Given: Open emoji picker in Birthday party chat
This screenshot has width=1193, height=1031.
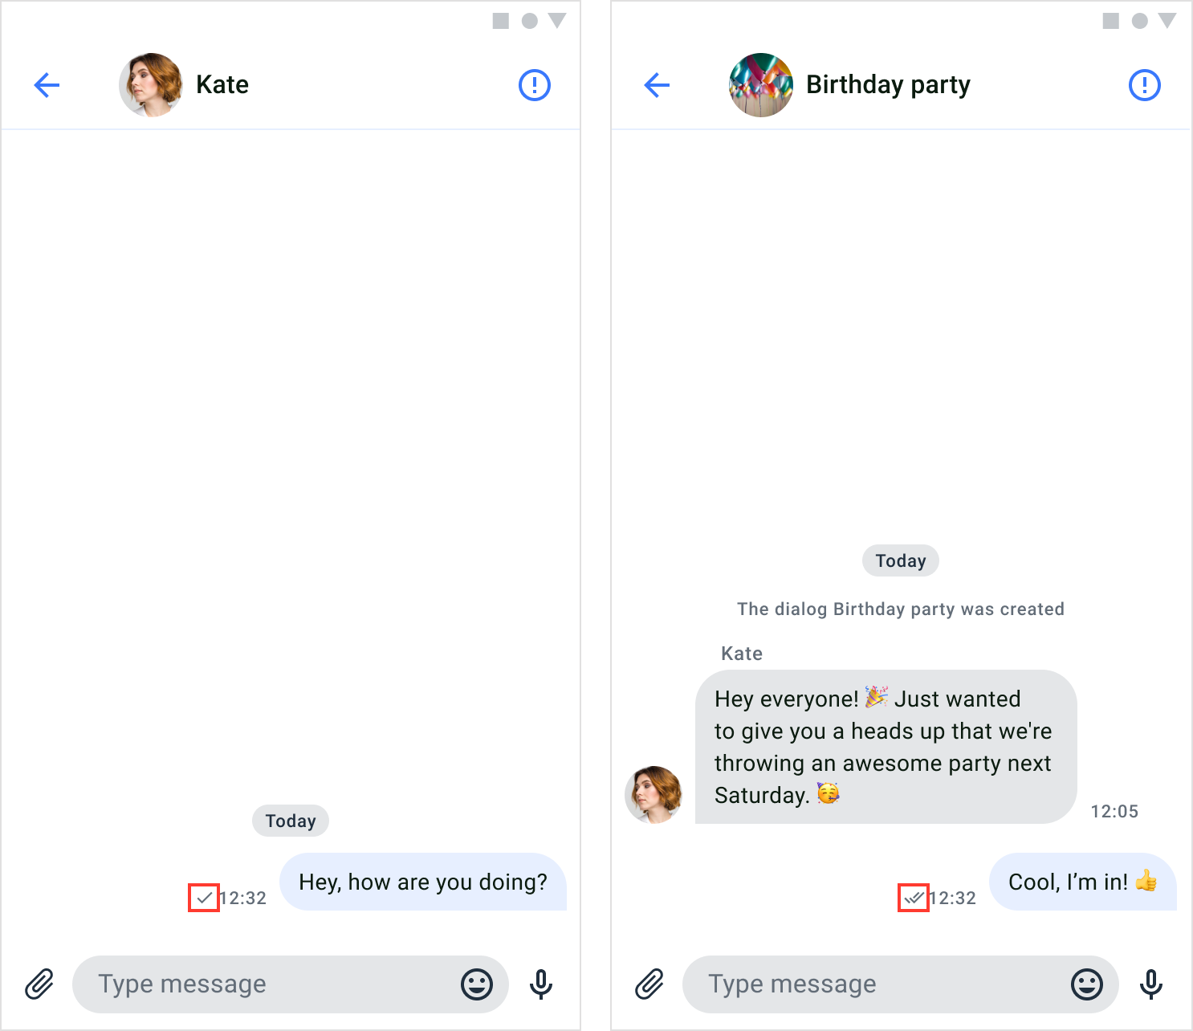Looking at the screenshot, I should pyautogui.click(x=1087, y=984).
